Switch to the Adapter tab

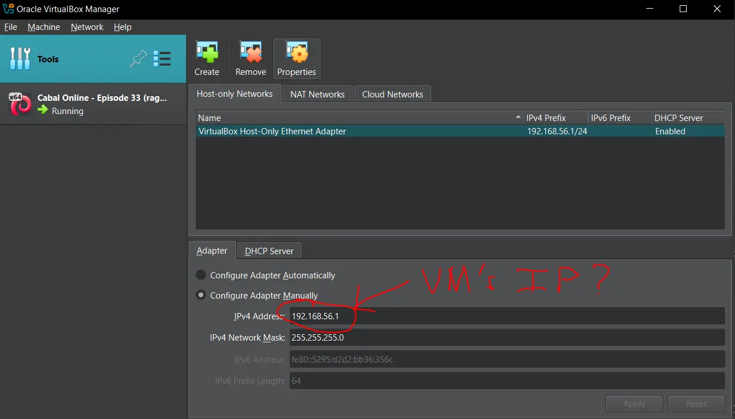(212, 250)
